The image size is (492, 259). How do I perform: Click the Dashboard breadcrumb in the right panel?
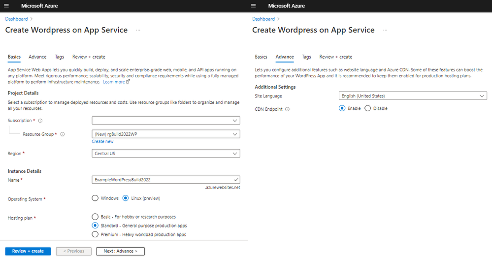click(x=263, y=19)
